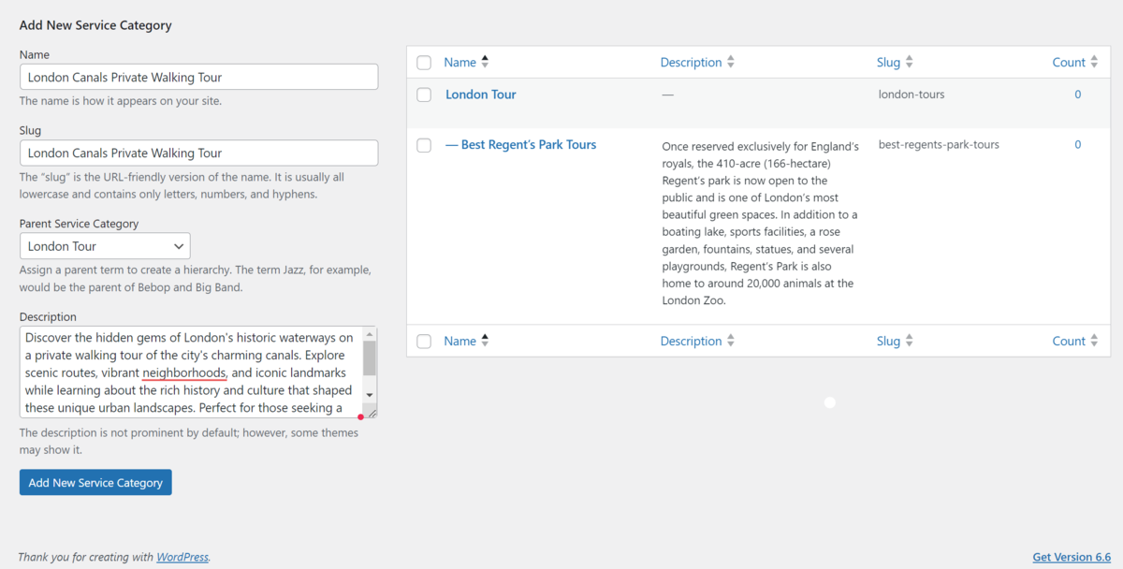
Task: Open the Best Regent's Park Tours link
Action: click(x=520, y=145)
